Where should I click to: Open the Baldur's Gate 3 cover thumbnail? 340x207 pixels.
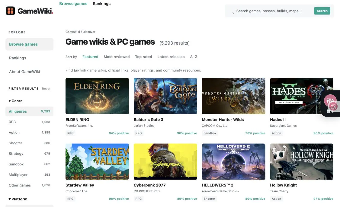165,96
